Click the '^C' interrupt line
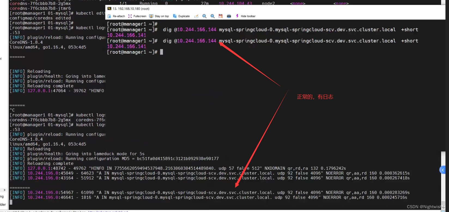Viewport: 449px width, 212px height. (x=12, y=110)
